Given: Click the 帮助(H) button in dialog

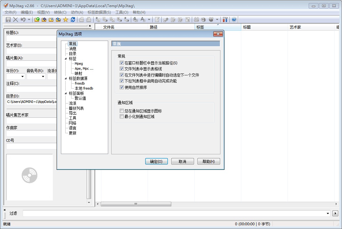Looking at the screenshot, I should (x=209, y=161).
